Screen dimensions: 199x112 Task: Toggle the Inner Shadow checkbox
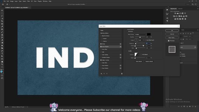(x=101, y=47)
